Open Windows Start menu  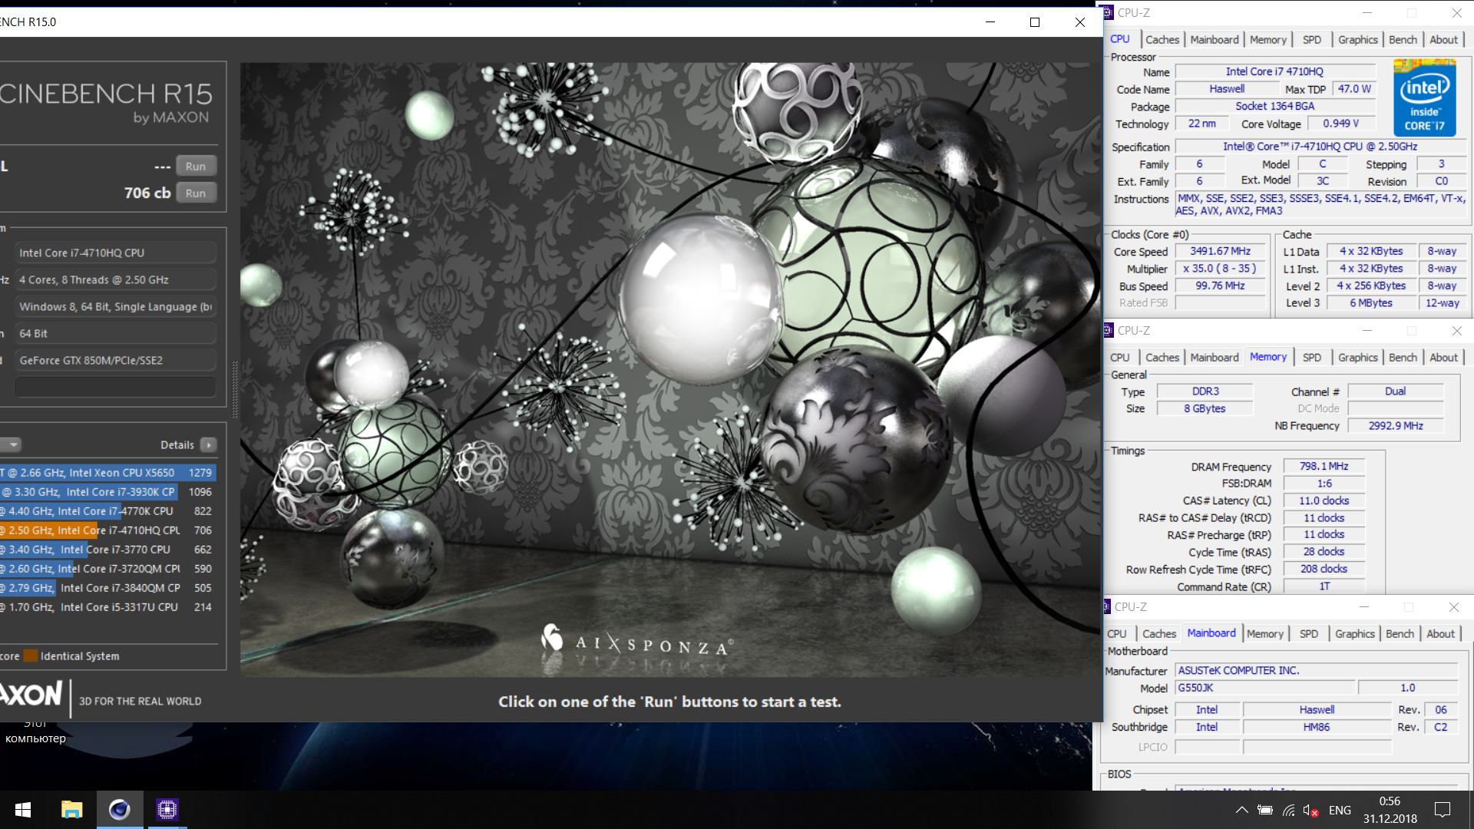tap(23, 810)
